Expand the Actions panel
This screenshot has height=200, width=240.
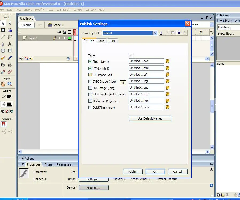(23, 159)
